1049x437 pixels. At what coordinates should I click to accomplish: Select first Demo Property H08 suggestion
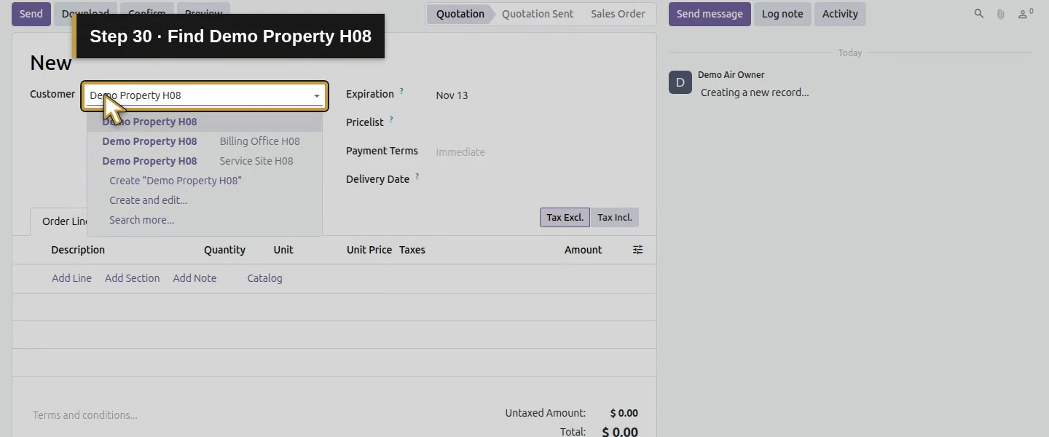point(204,122)
